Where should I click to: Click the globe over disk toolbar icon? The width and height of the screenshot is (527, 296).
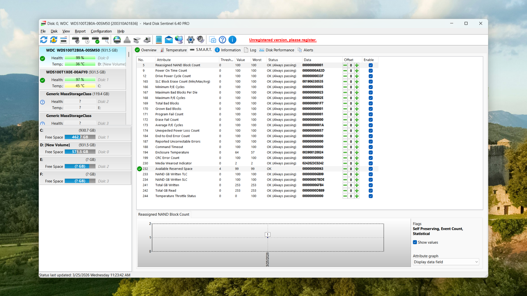pos(117,40)
